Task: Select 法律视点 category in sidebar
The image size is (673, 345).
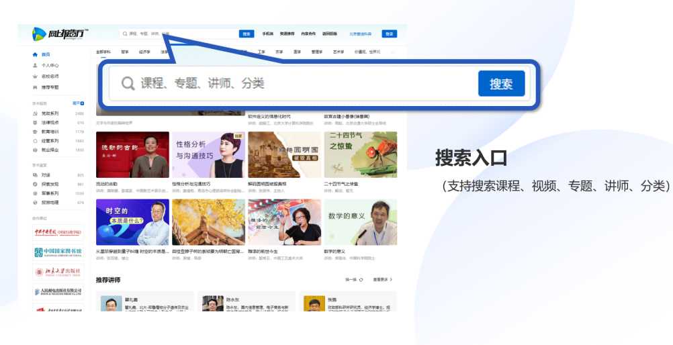Action: pyautogui.click(x=50, y=123)
